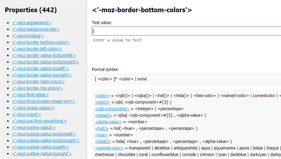Viewport: 281px width, 159px height.
Task: Open the <rgb-component> definition link
Action: coord(112,109)
